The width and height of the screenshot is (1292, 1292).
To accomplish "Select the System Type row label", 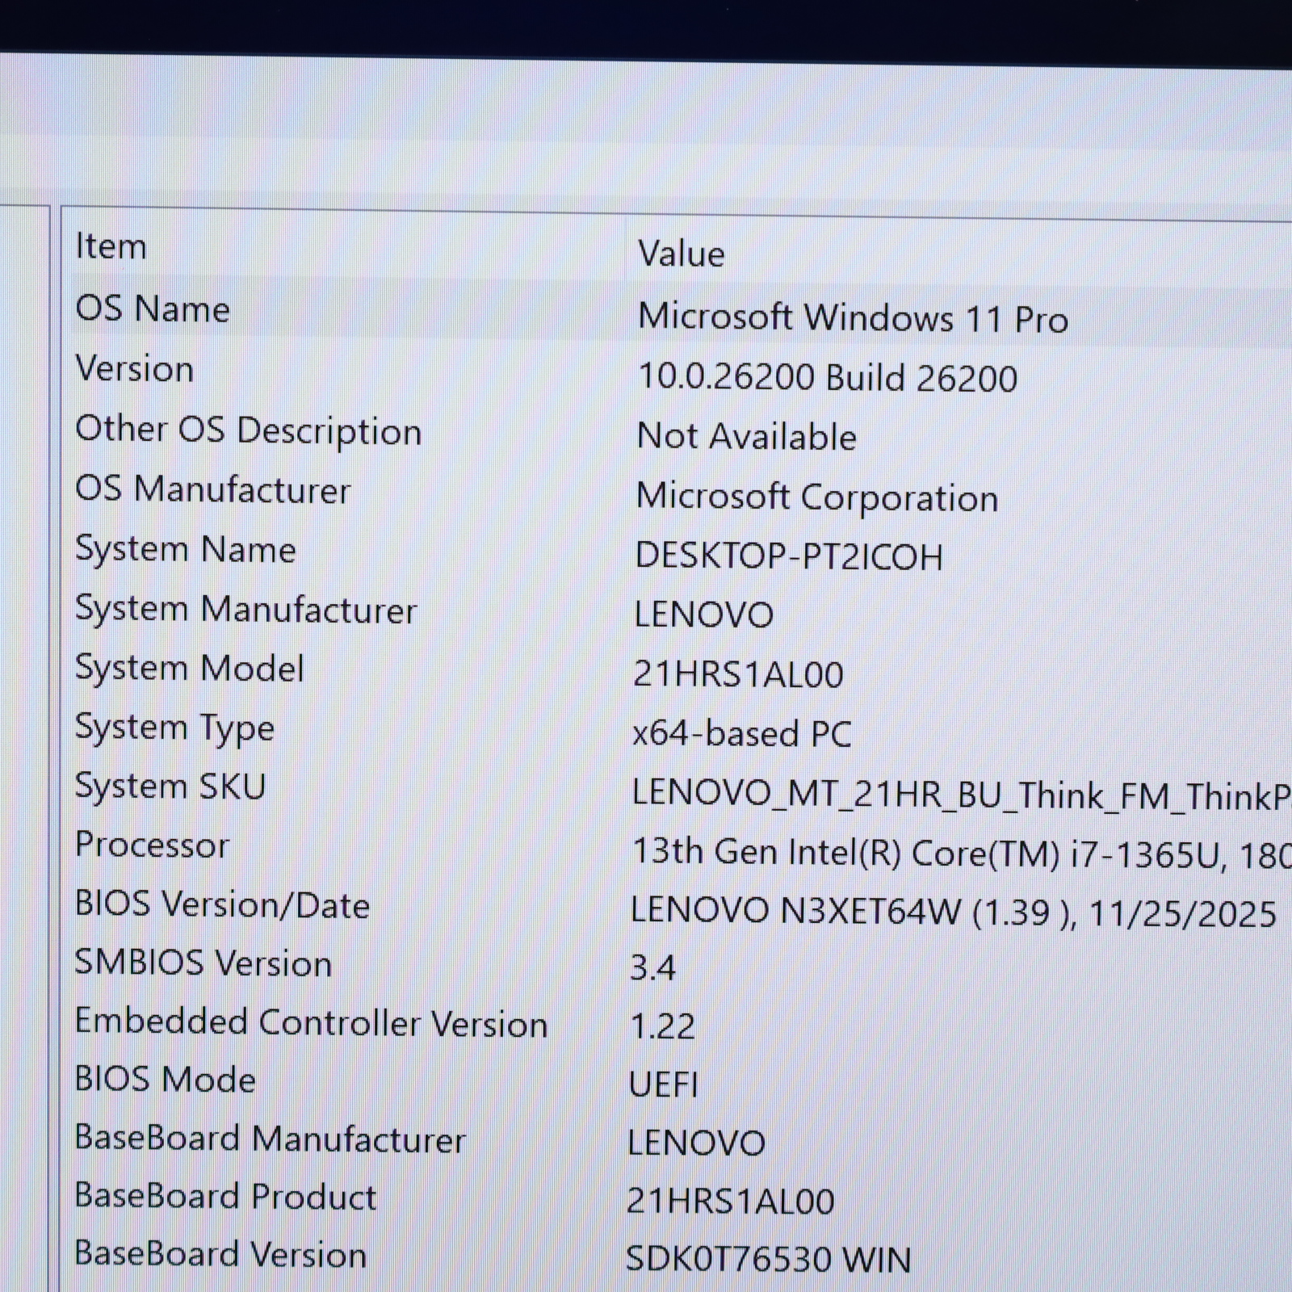I will [x=174, y=728].
